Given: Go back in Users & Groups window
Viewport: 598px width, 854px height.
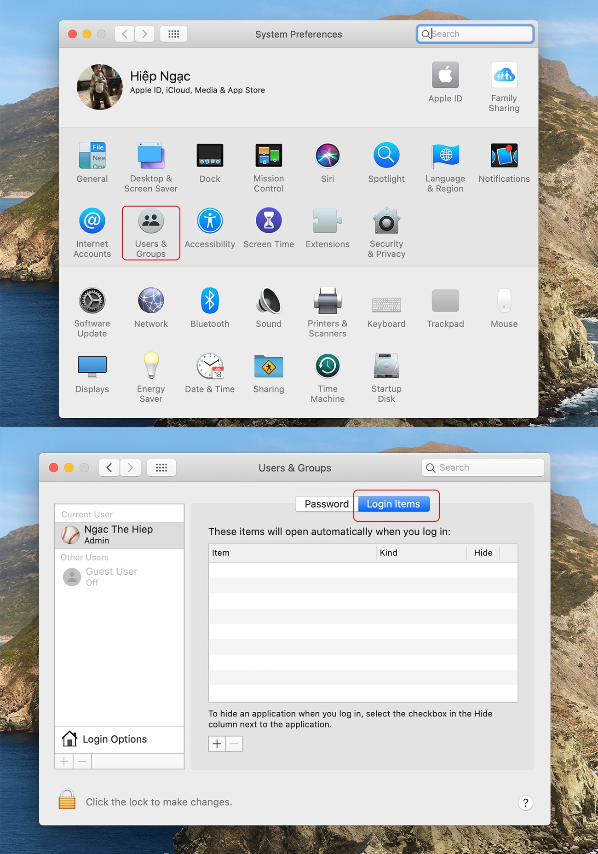Looking at the screenshot, I should (x=109, y=467).
